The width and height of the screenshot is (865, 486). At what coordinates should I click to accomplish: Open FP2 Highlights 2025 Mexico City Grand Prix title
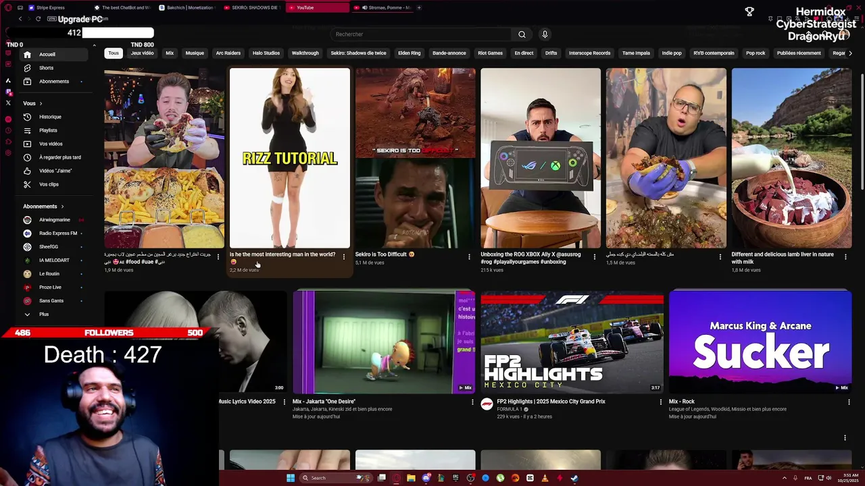pos(551,402)
